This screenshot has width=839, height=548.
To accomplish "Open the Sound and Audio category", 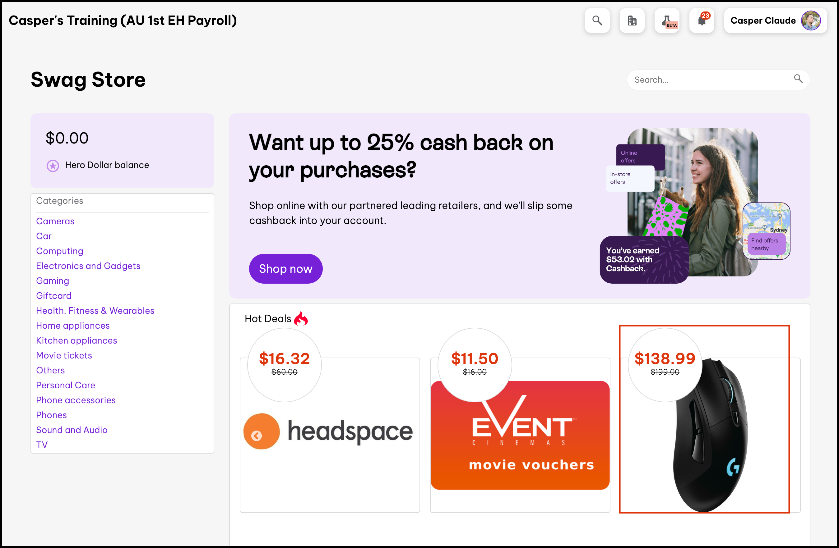I will [72, 430].
